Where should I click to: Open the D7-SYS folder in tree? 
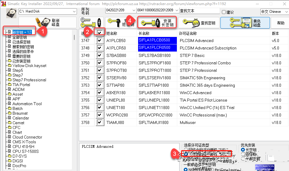(x=20, y=156)
